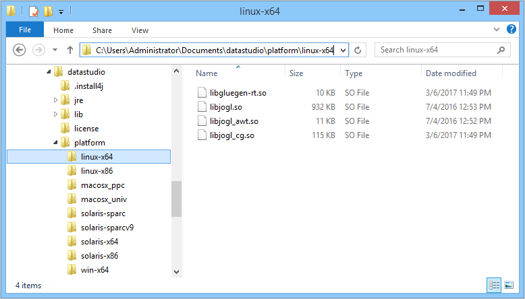Click the Refresh button beside address bar
The image size is (525, 299).
pos(358,50)
